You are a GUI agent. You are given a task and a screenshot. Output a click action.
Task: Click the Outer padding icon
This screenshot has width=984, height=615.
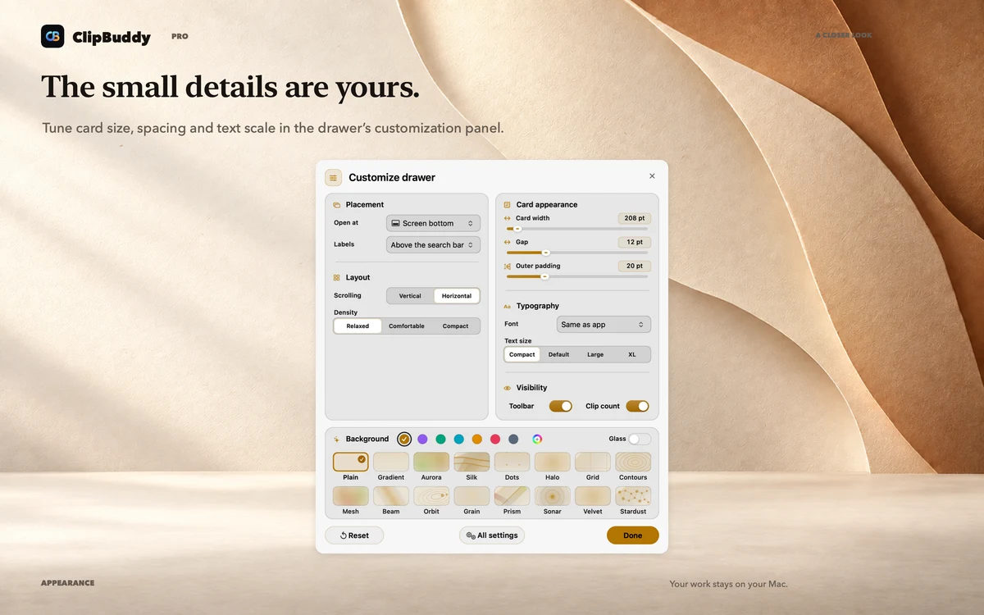click(x=508, y=266)
